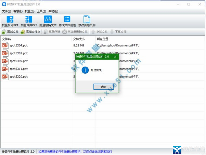Open the 批量替换文本 tool
Viewport: 206px width, 155px height.
(x=48, y=20)
